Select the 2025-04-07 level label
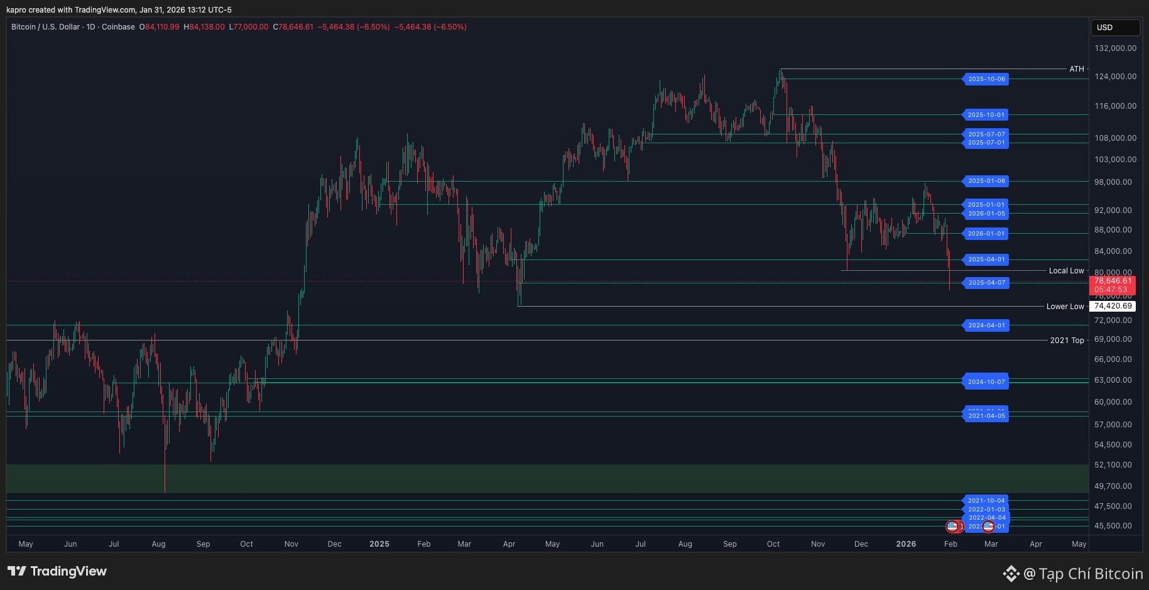Viewport: 1149px width, 590px height. [x=986, y=283]
